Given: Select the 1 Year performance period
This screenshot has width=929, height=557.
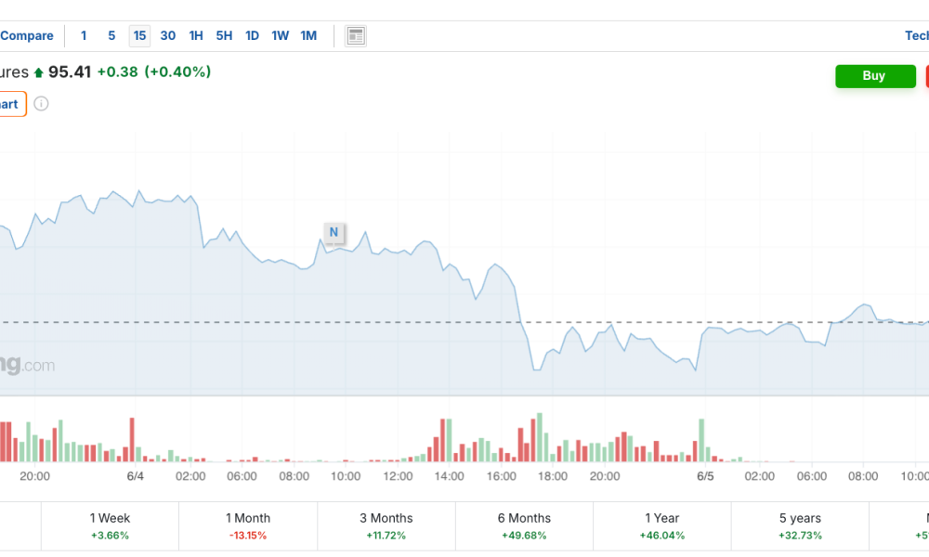Looking at the screenshot, I should coord(661,526).
